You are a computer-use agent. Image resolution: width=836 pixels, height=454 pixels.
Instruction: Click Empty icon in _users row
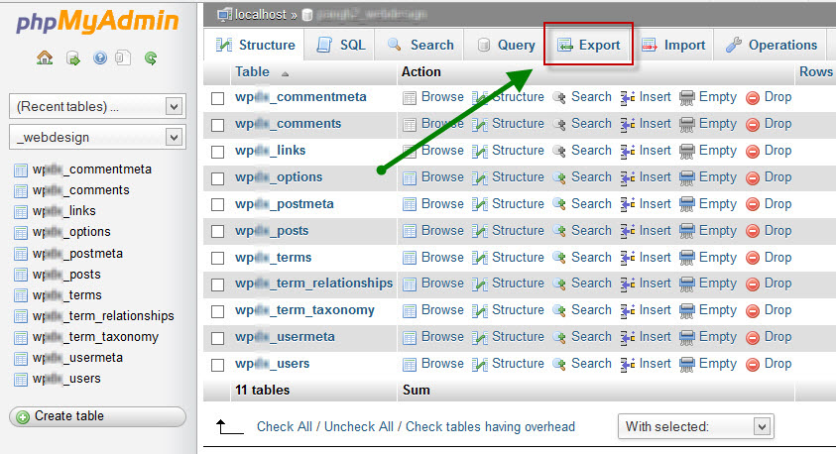click(x=687, y=364)
